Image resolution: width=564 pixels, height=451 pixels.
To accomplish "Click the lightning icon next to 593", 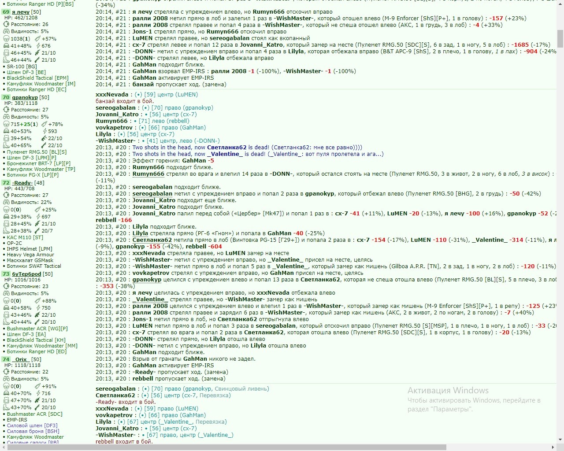I will click(x=45, y=131).
